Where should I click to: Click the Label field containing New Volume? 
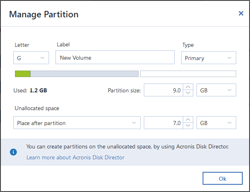[115, 57]
